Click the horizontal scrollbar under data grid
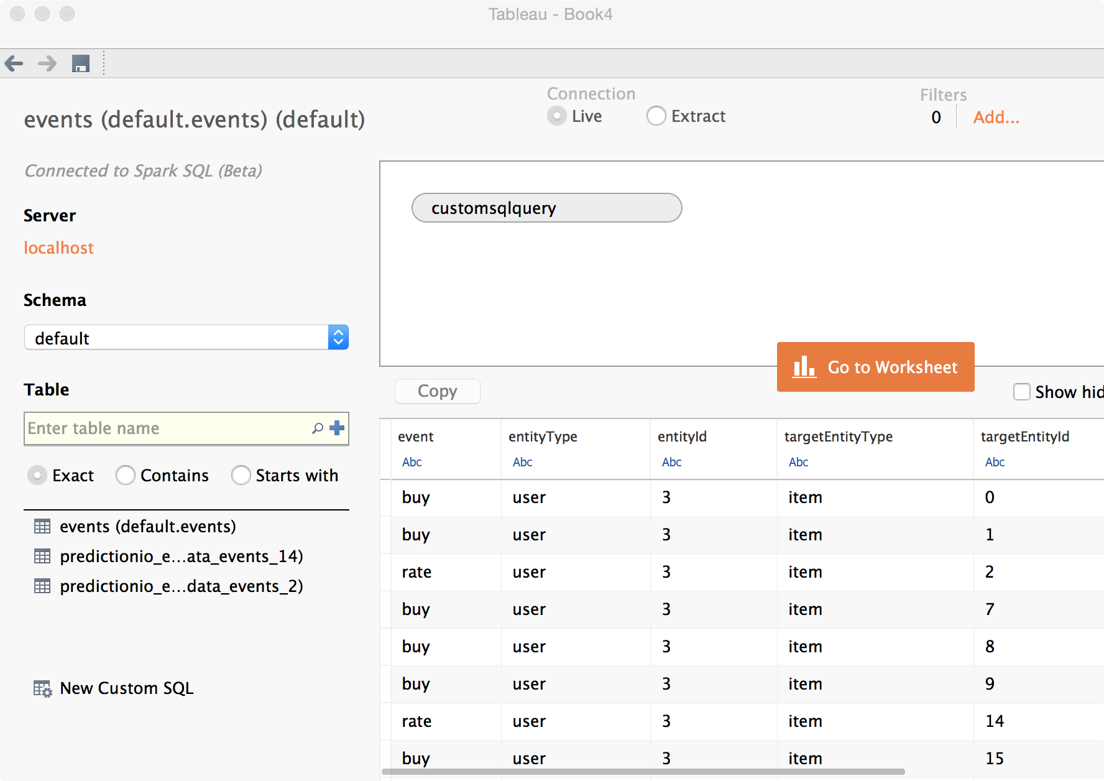This screenshot has width=1104, height=781. [x=643, y=772]
